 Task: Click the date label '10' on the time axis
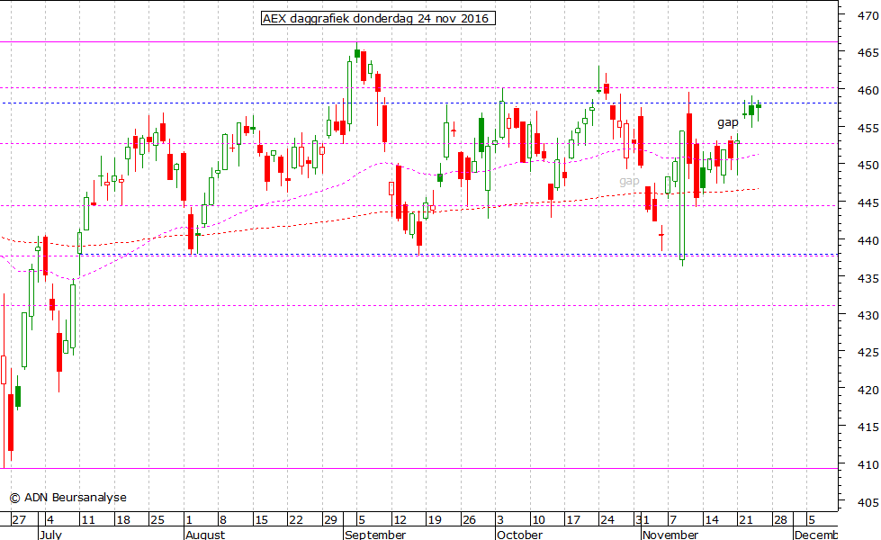point(538,519)
